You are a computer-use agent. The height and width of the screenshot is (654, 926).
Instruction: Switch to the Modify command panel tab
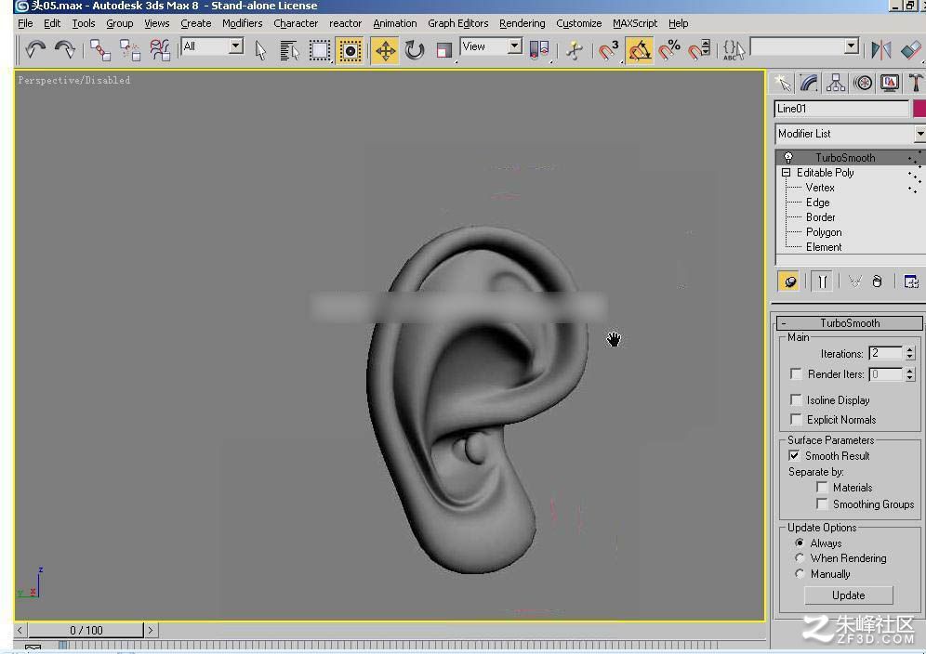click(x=809, y=84)
